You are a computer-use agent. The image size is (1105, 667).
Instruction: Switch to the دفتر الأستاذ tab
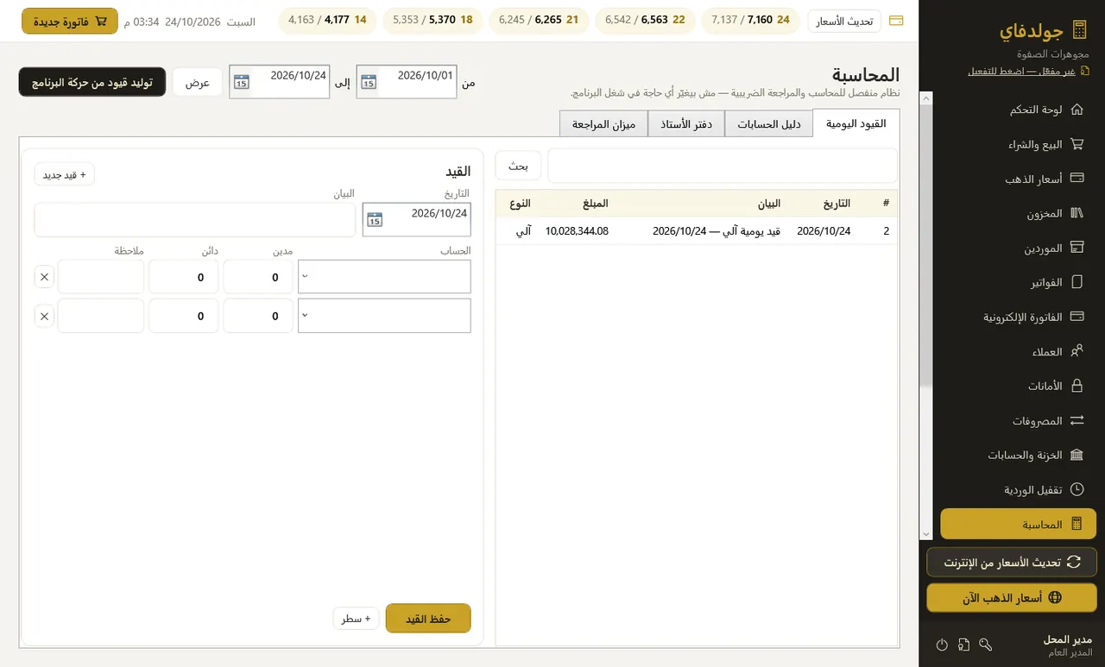pyautogui.click(x=686, y=123)
